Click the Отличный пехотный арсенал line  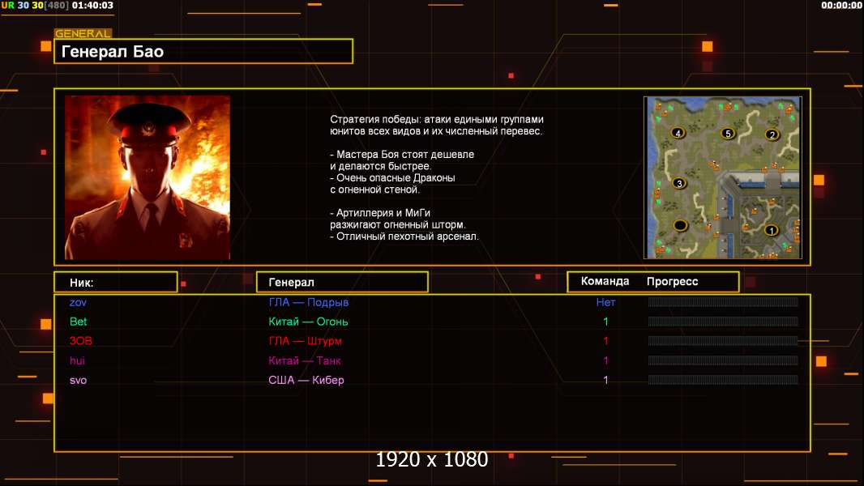[x=404, y=237]
